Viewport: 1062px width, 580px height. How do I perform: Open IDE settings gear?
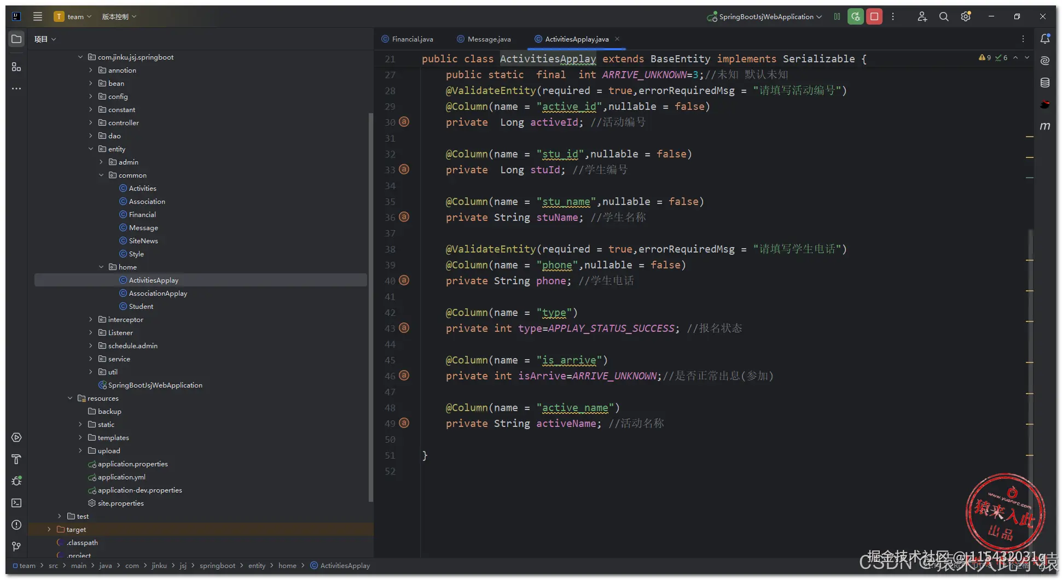click(966, 16)
